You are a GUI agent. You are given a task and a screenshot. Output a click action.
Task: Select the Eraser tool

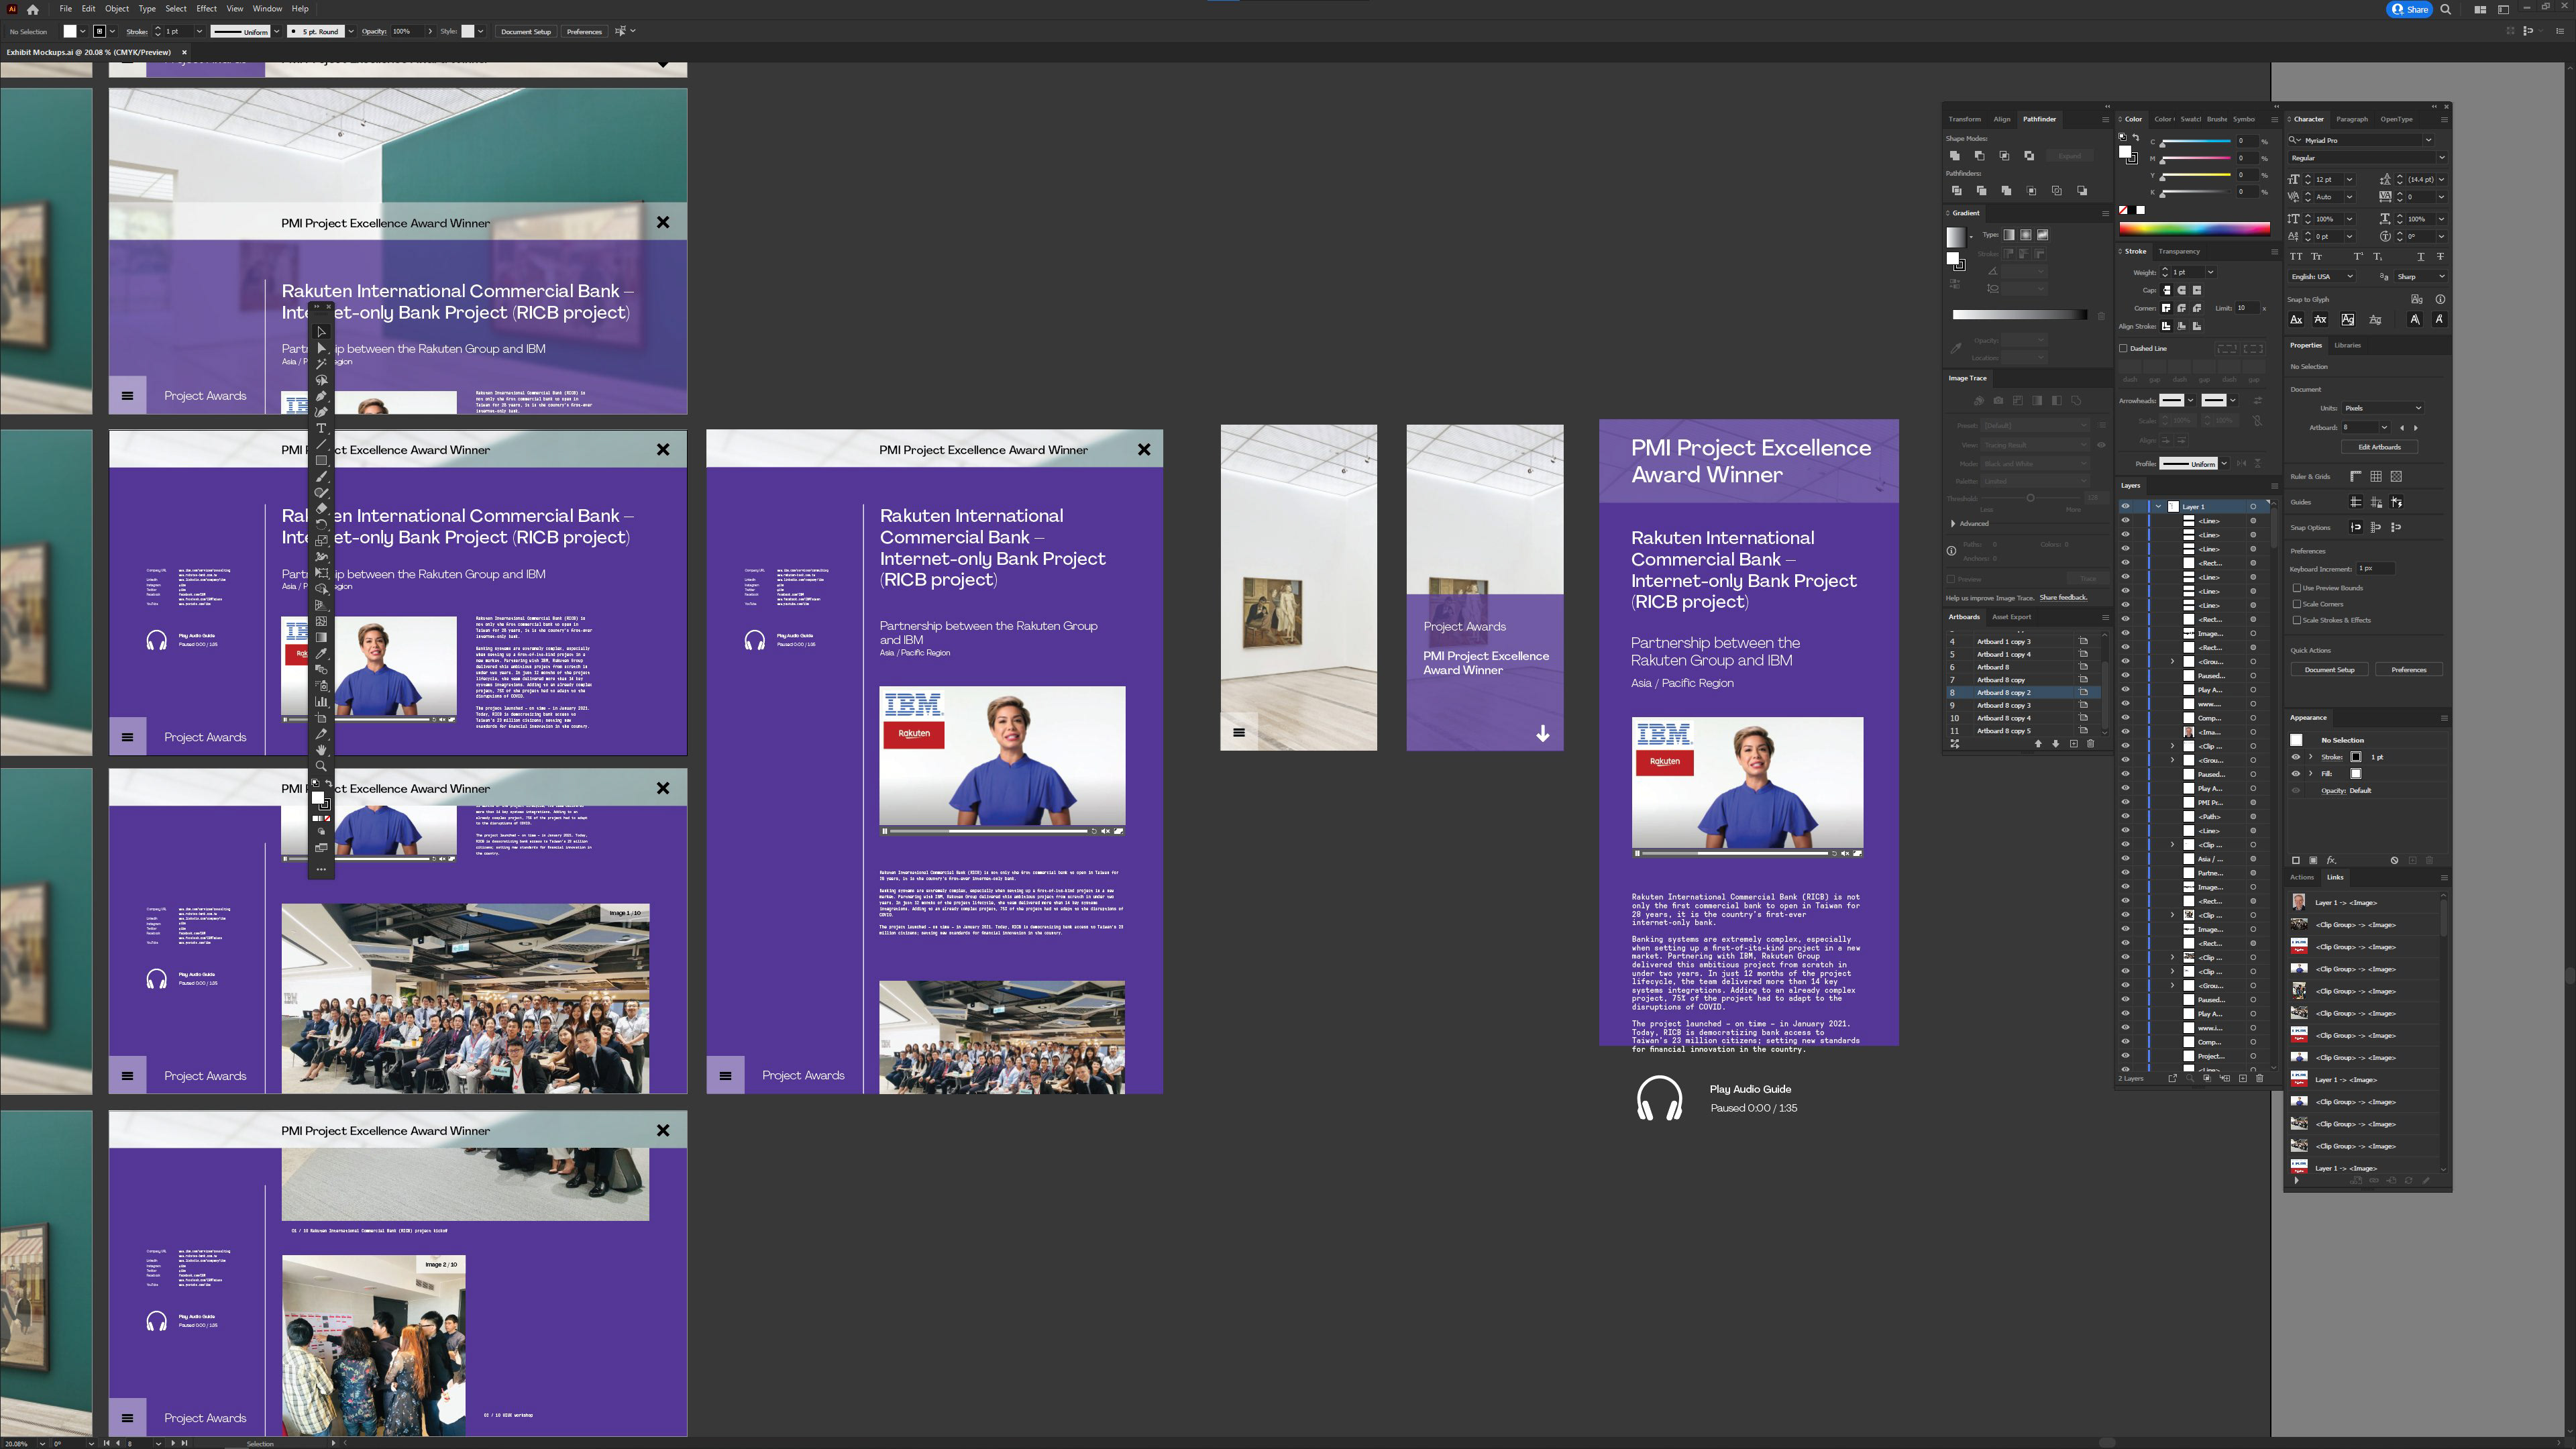pos(321,508)
